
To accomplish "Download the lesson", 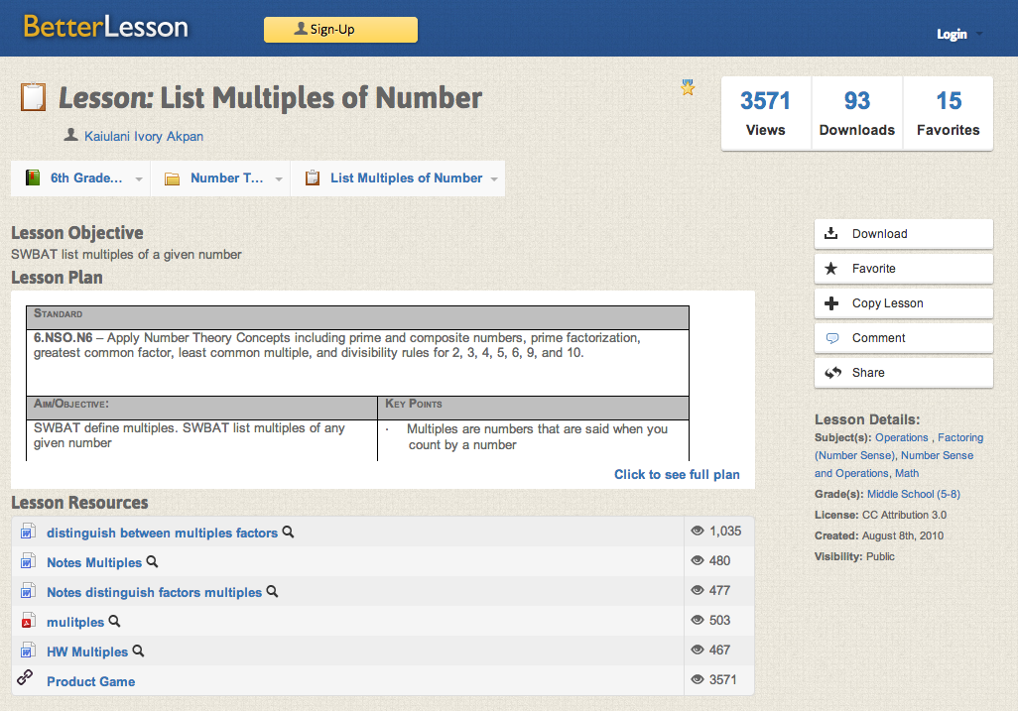I will tap(903, 234).
